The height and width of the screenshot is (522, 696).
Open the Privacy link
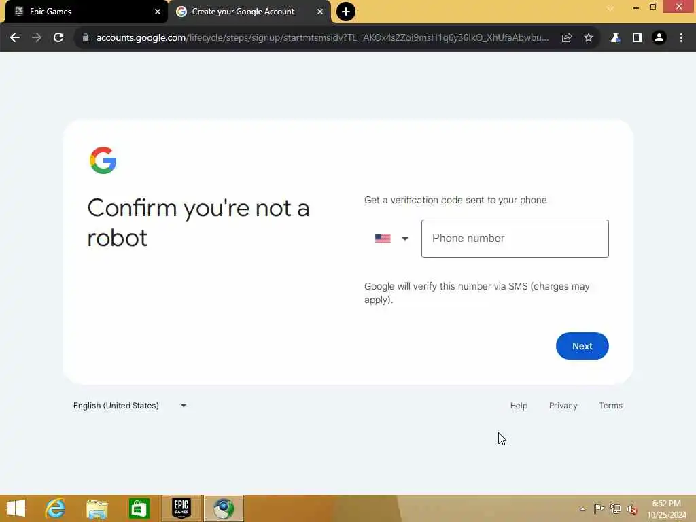click(563, 406)
